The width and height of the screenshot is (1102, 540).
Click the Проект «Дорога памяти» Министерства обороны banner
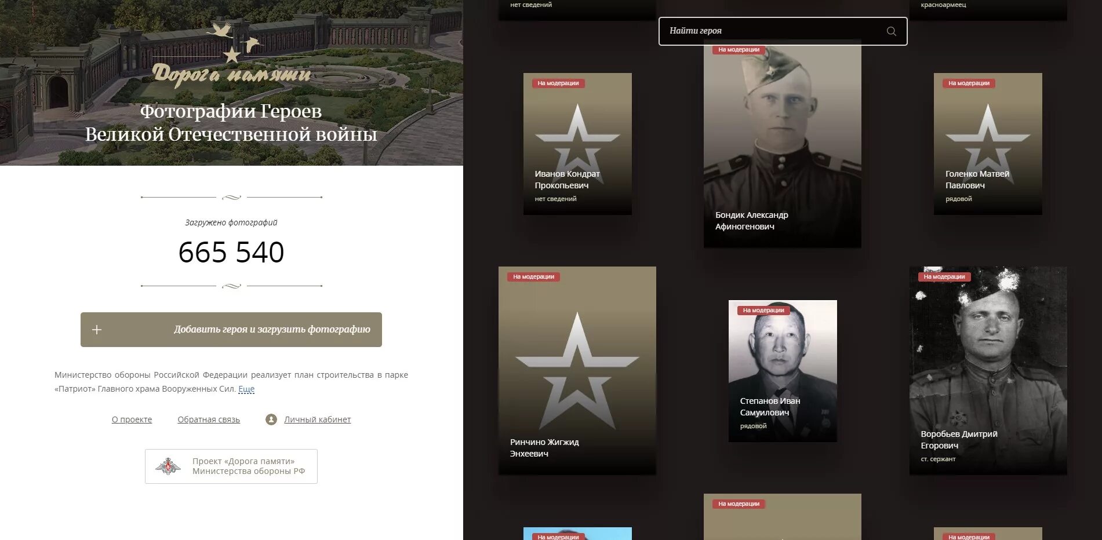(231, 466)
